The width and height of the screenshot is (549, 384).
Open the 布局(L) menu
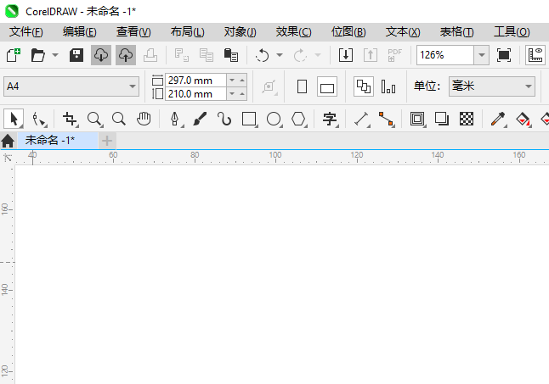coord(187,32)
